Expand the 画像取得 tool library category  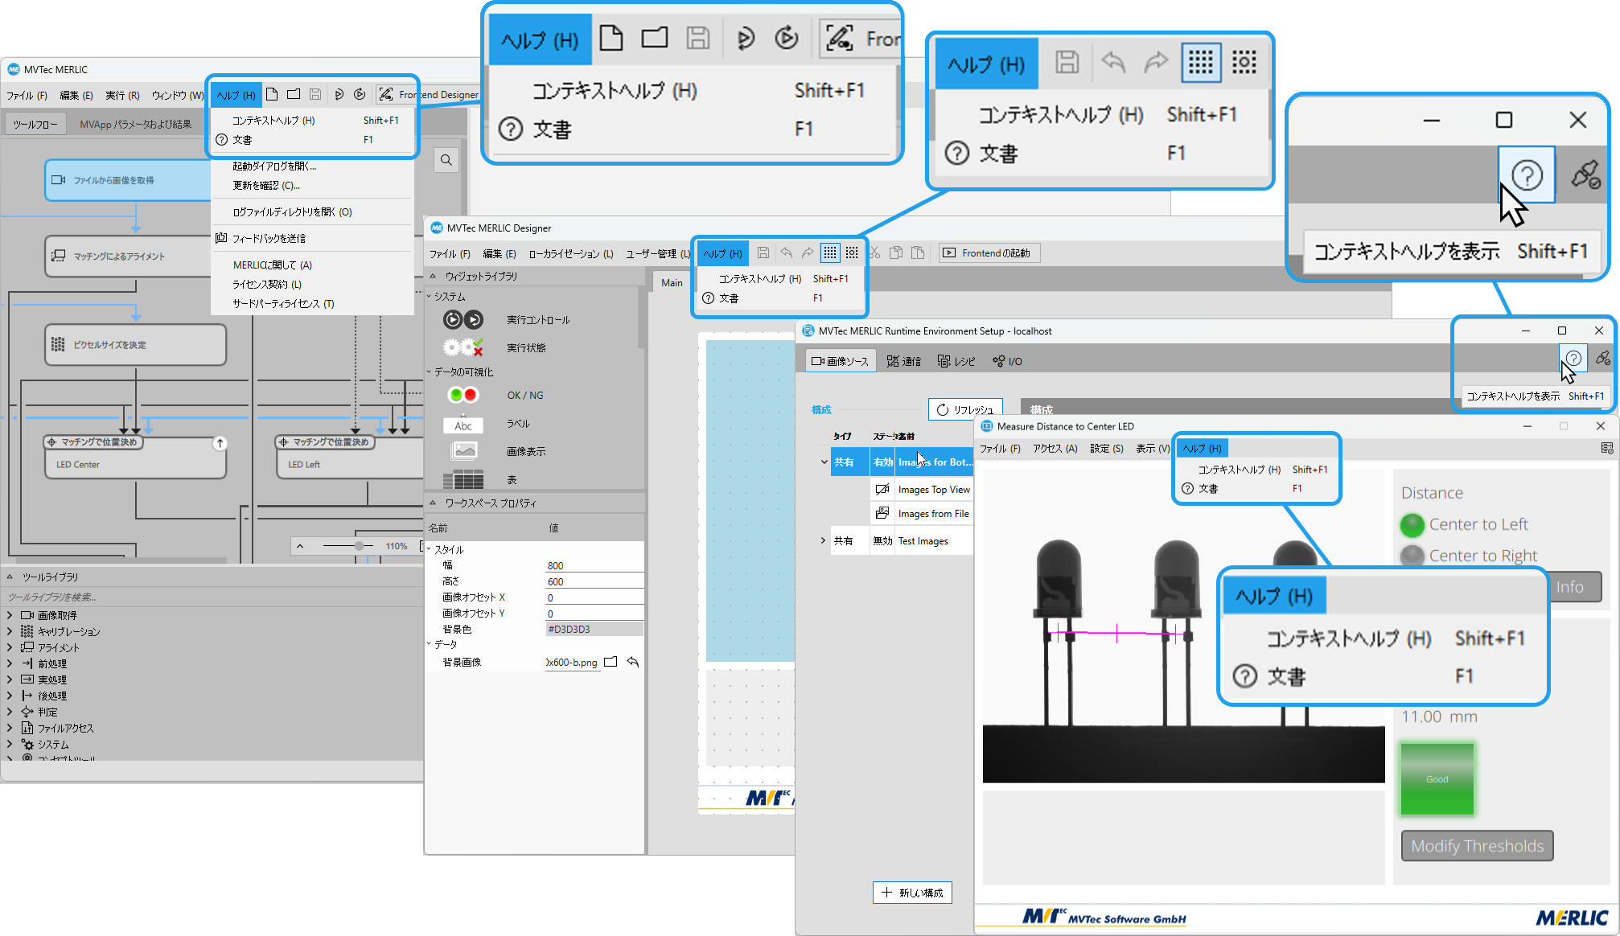coord(10,615)
